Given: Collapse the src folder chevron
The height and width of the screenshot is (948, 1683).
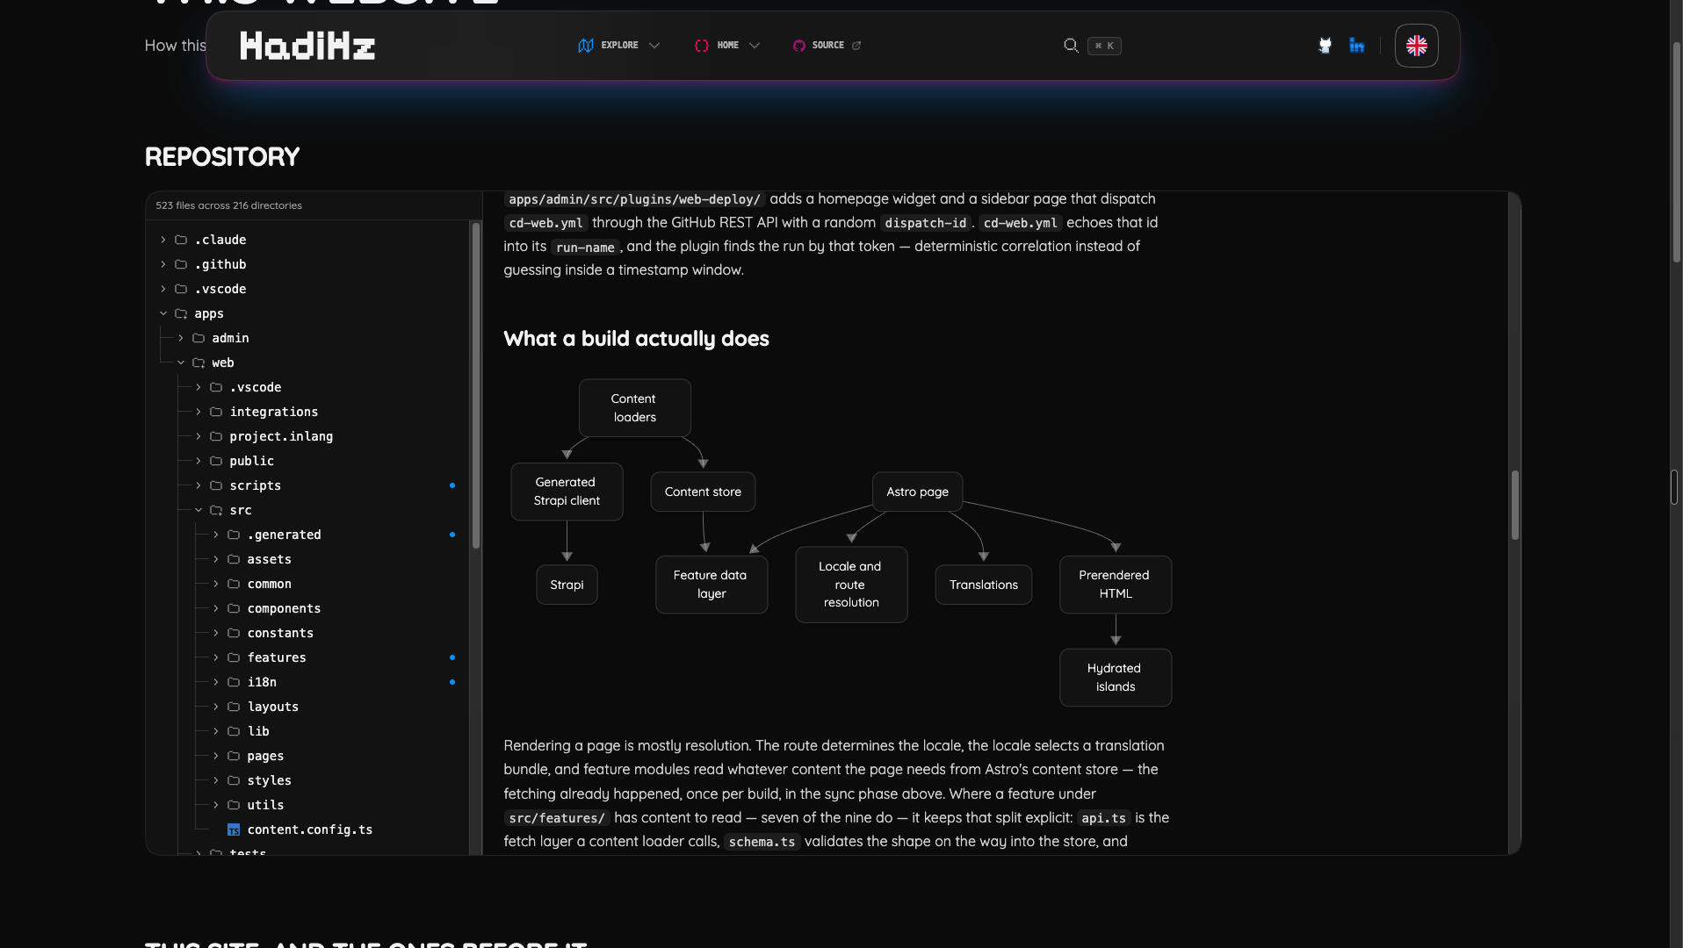Looking at the screenshot, I should 199,510.
